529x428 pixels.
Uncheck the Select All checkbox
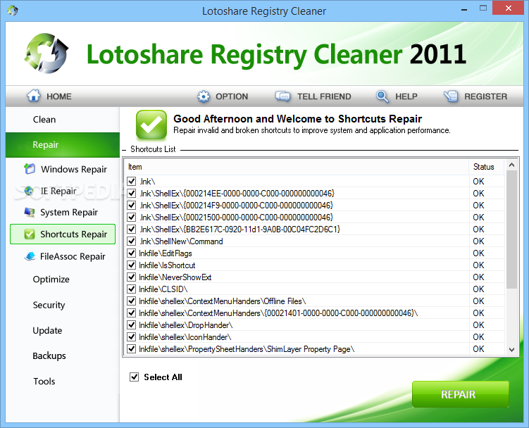[135, 377]
